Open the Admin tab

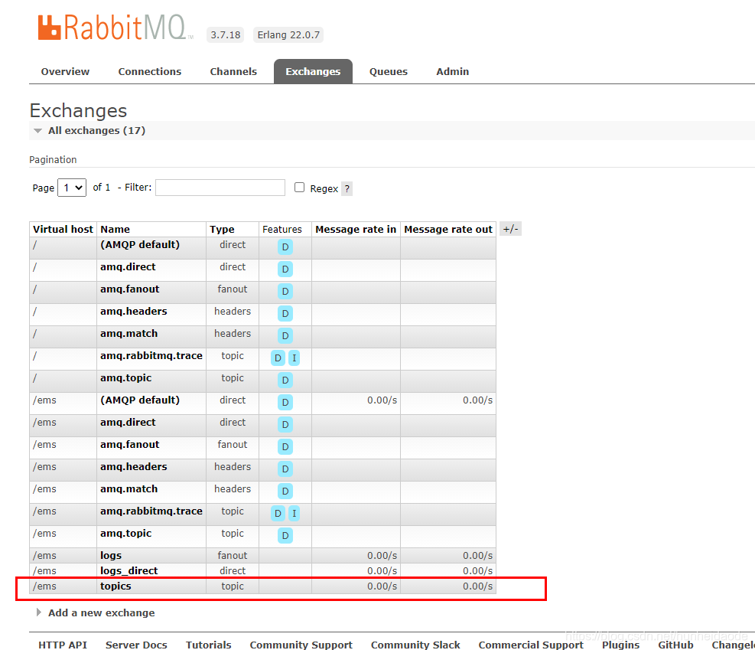[452, 71]
